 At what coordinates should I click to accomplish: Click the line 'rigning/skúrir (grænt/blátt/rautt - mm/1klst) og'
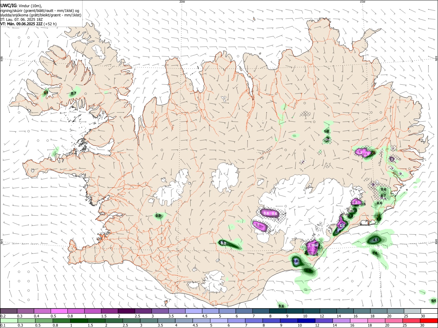click(40, 10)
